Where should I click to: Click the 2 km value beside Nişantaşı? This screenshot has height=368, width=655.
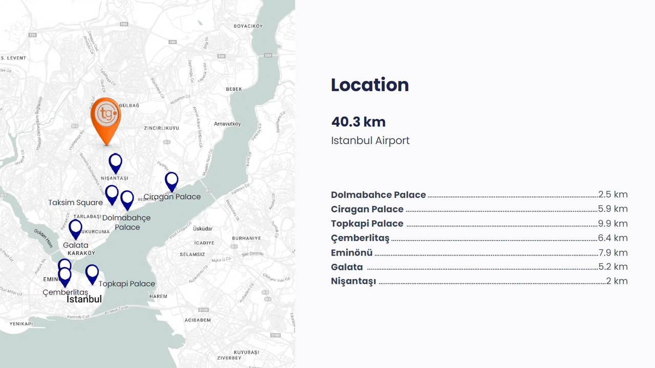pos(617,281)
